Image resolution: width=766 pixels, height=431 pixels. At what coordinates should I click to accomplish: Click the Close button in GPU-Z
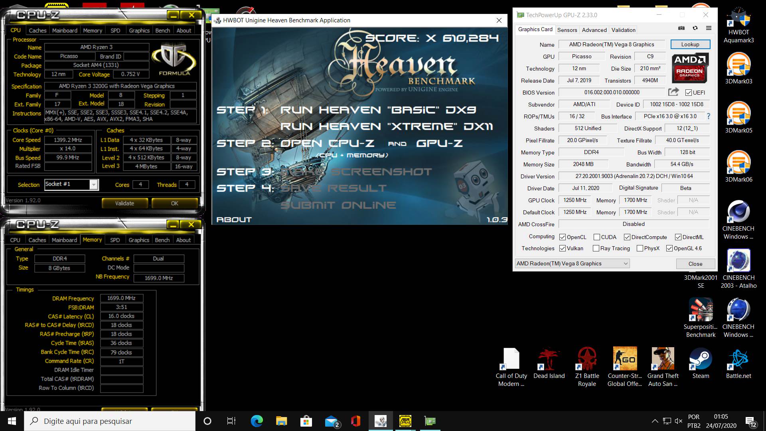tap(695, 264)
